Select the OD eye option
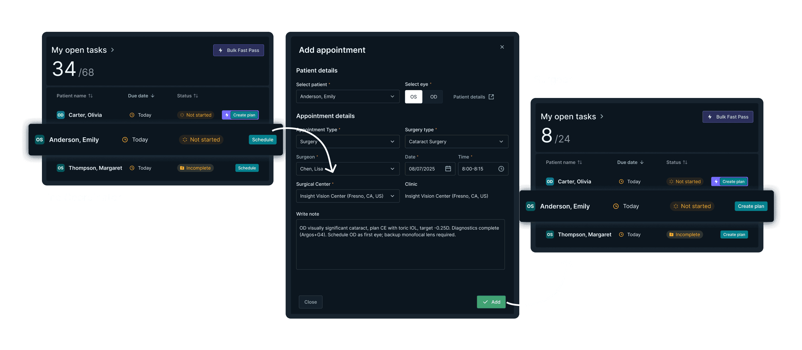Image resolution: width=802 pixels, height=350 pixels. (433, 97)
